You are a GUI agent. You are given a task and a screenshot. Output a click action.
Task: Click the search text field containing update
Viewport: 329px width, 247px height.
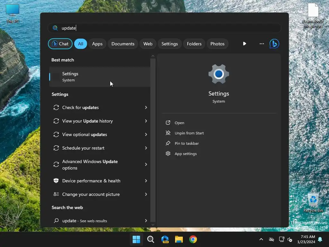point(164,28)
